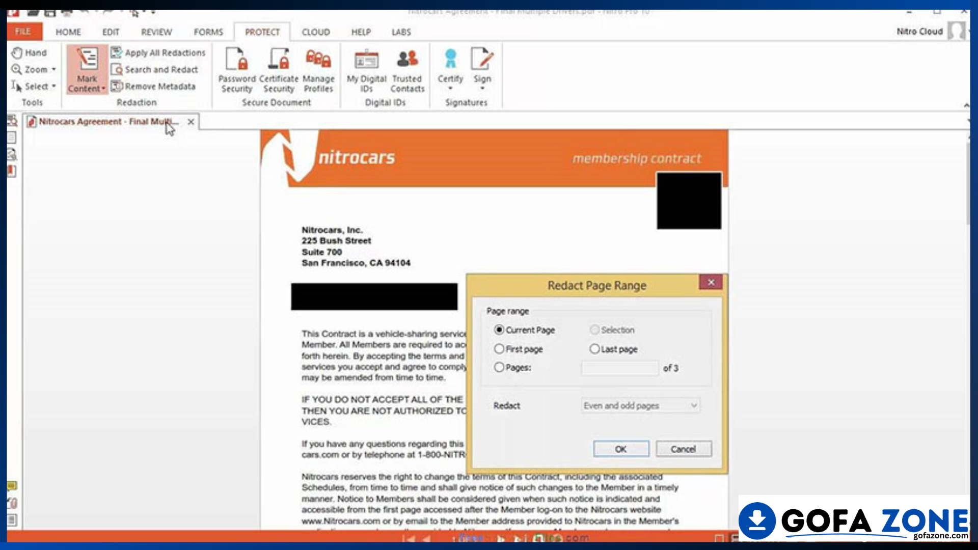Open the second sidebar pages panel icon
The width and height of the screenshot is (978, 550).
click(12, 137)
